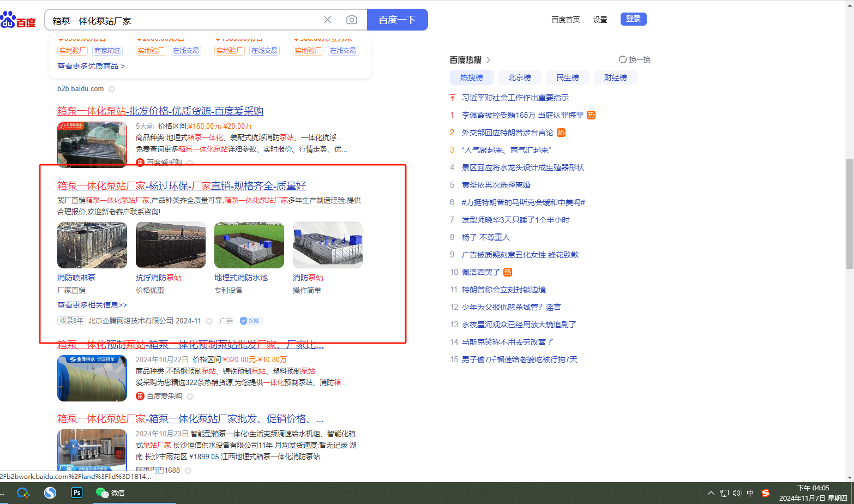Open hot topic 杨子 不尊重人

point(486,237)
